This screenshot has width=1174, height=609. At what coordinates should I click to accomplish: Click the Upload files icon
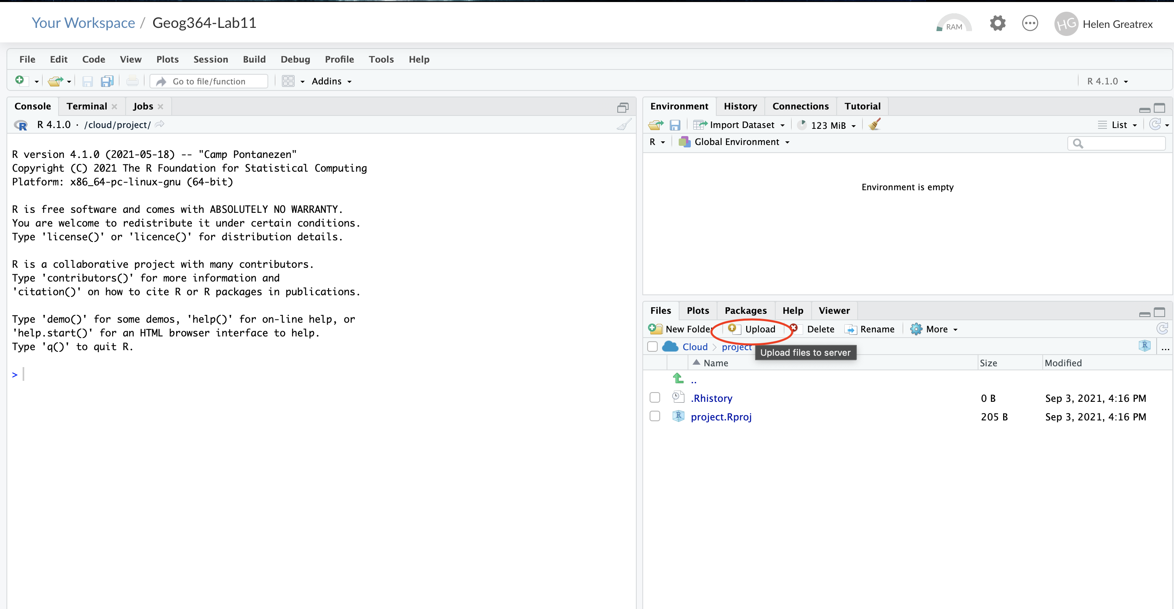(733, 328)
